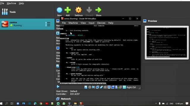Close the centos VM window
The height and width of the screenshot is (106, 190).
(x=137, y=19)
